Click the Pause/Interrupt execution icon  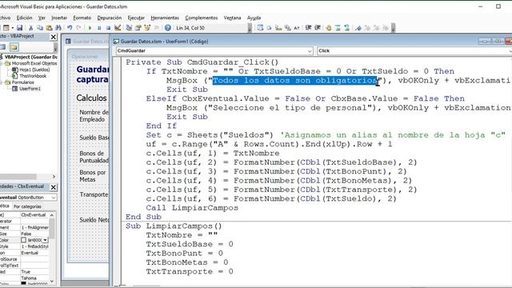99,28
